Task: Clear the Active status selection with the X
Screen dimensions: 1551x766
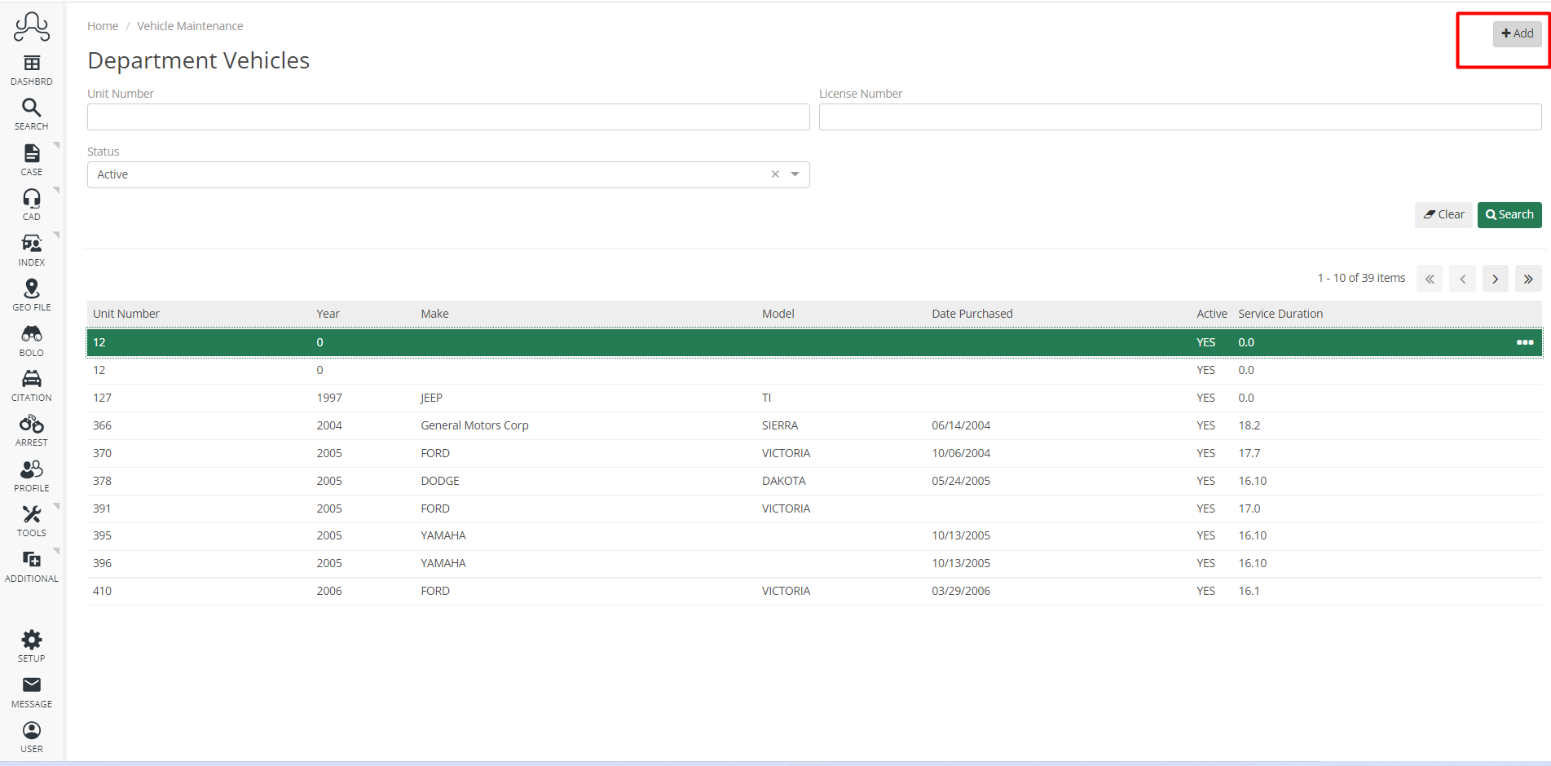Action: pos(775,174)
